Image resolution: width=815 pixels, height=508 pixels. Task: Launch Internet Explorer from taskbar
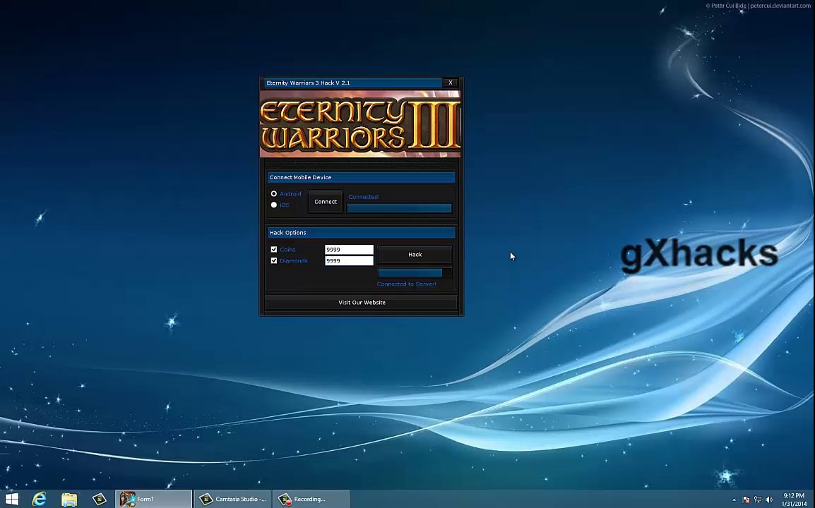point(40,499)
